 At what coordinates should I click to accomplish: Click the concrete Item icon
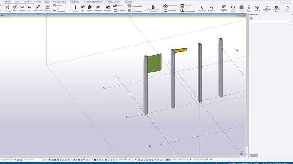[115, 6]
